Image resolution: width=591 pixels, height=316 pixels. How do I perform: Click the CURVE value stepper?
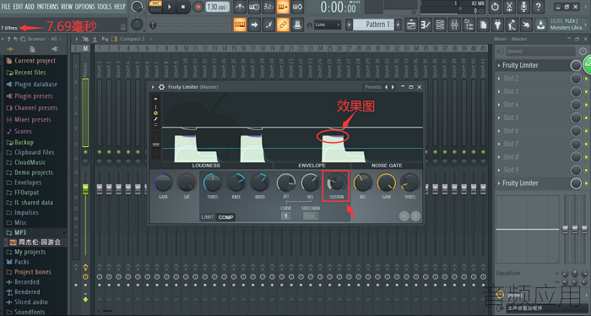[x=286, y=216]
